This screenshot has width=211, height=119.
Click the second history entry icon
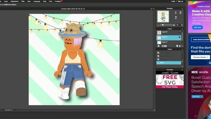(158, 56)
